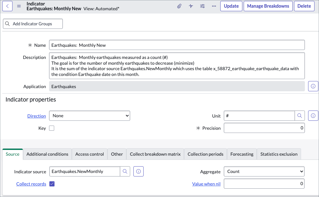The width and height of the screenshot is (319, 197).
Task: Open the activity stream icon
Action: click(x=191, y=6)
